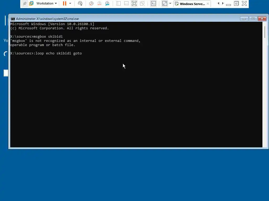This screenshot has width=269, height=201.
Task: Click the VMware Workstation logo icon
Action: pyautogui.click(x=31, y=3)
